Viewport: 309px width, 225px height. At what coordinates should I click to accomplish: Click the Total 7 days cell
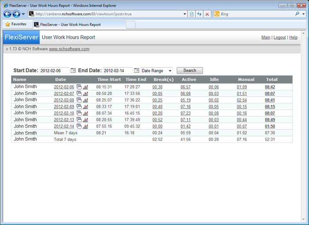pos(65,139)
